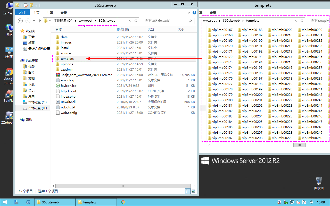Select the WinRAR archive 365jz_com_wwwroot_20211126.rar
Viewport: 330px width, 206px height.
point(86,75)
